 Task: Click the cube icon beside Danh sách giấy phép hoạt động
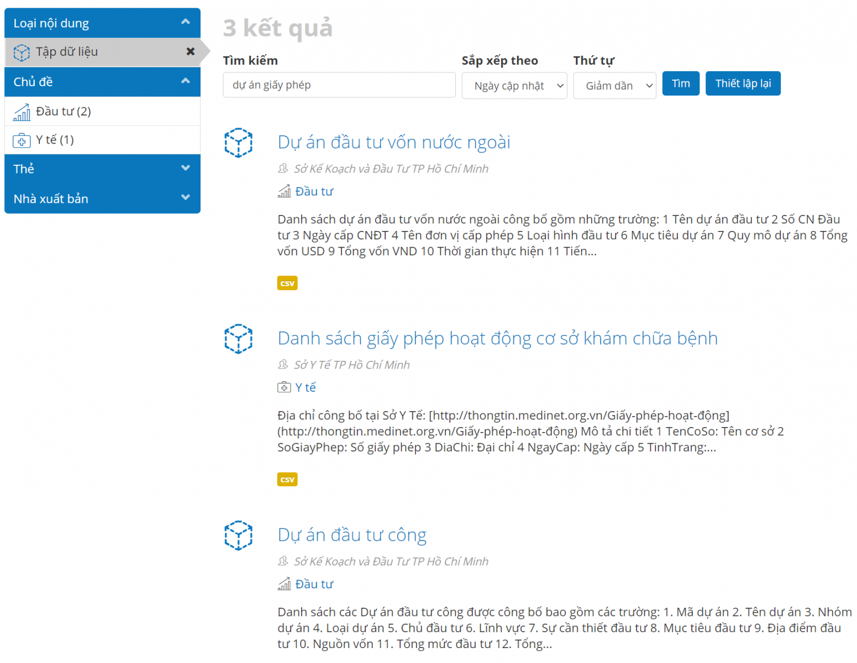pyautogui.click(x=238, y=339)
